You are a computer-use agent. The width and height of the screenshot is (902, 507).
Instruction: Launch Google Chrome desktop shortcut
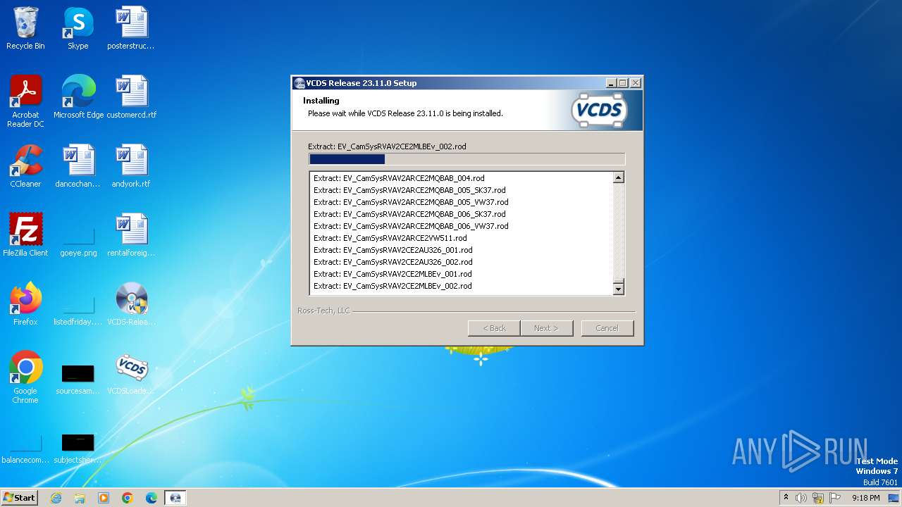[x=25, y=377]
